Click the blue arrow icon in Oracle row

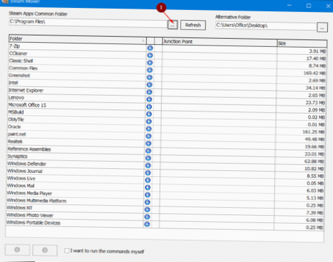(x=148, y=129)
